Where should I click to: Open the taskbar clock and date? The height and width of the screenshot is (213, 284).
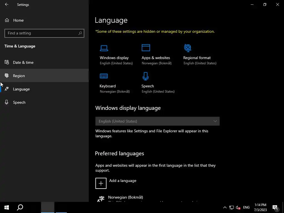coord(260,207)
